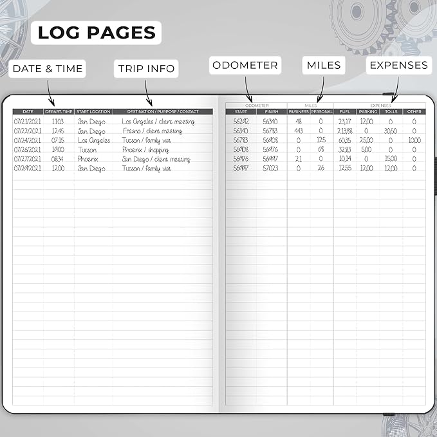
Task: Click the OTHER column header
Action: click(x=414, y=112)
